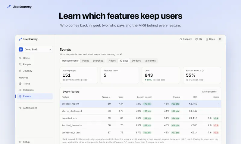Select the 7 days range

click(112, 61)
